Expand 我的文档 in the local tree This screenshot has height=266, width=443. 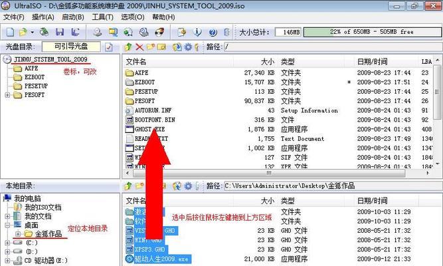7,217
